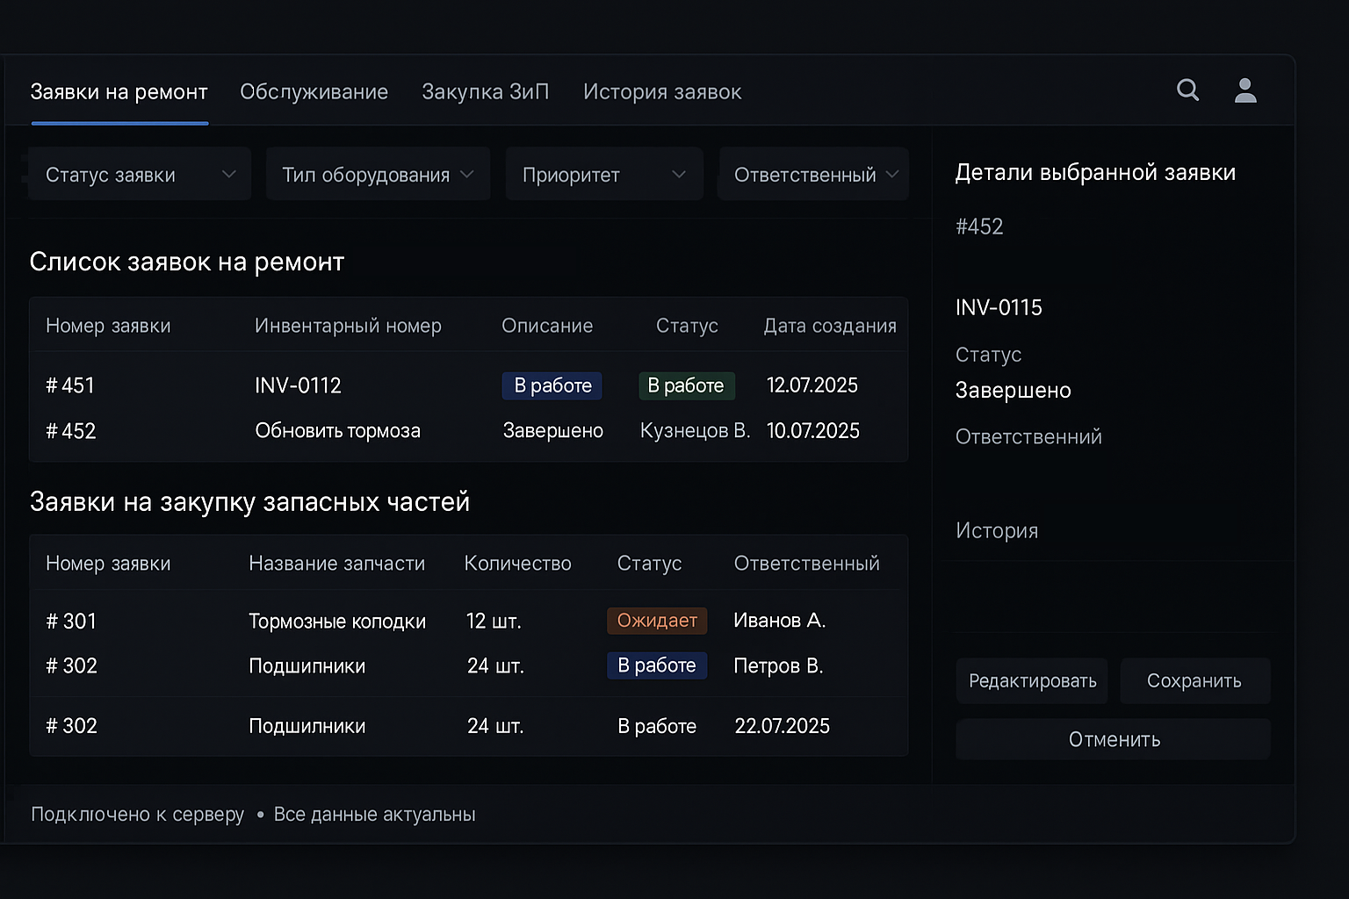Screen dimensions: 1349x899
Task: Open the user profile icon
Action: 1245,90
